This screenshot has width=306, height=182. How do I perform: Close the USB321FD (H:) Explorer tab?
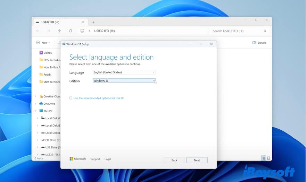pyautogui.click(x=83, y=22)
